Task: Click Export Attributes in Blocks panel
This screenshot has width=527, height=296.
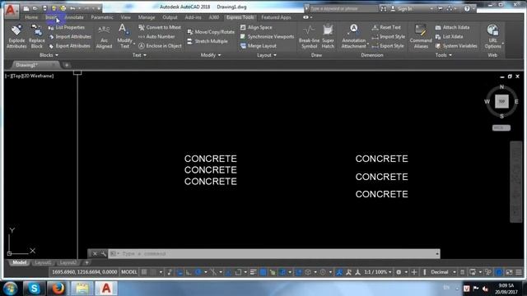Action: coord(69,46)
